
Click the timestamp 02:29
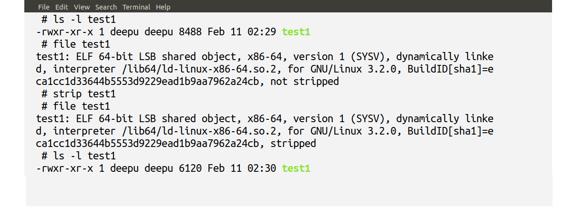point(262,32)
